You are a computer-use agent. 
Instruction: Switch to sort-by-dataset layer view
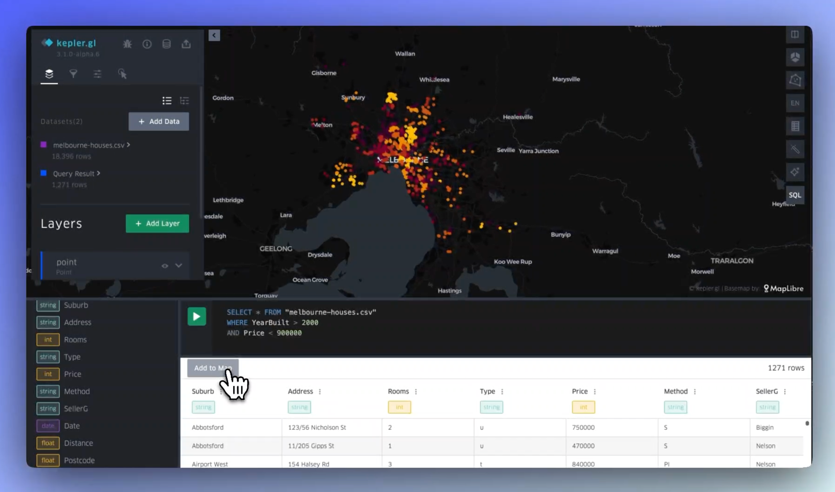[184, 100]
